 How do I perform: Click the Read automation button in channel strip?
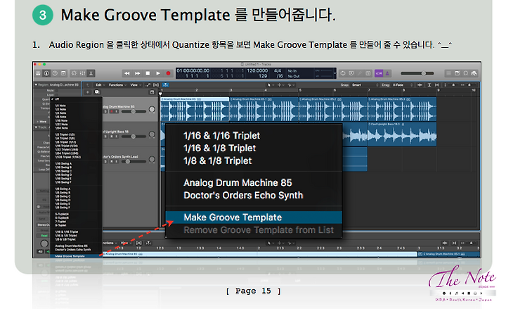coord(44,236)
